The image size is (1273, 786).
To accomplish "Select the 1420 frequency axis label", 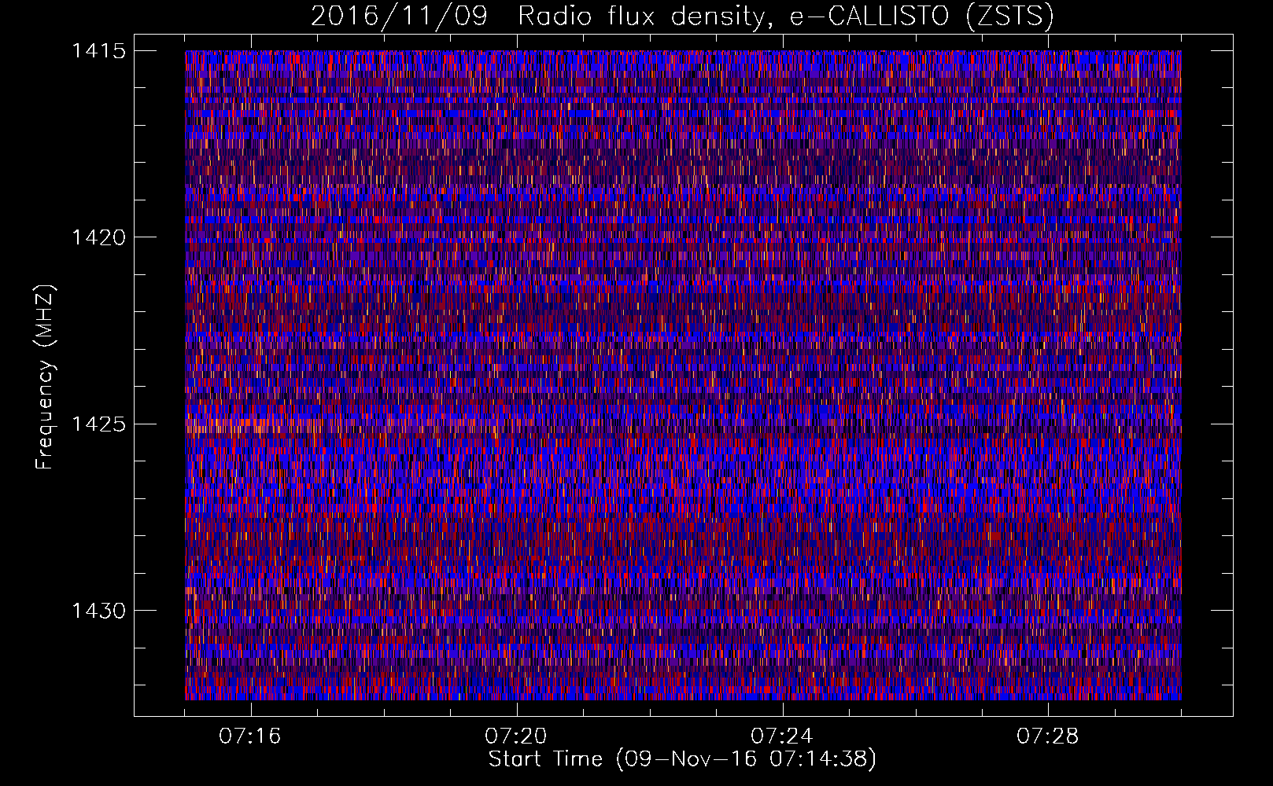I will pos(98,237).
